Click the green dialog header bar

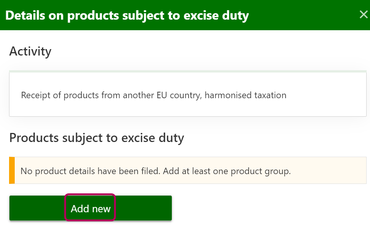(x=302, y=15)
